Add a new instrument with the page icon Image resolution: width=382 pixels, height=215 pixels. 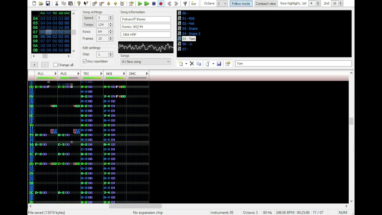181,64
